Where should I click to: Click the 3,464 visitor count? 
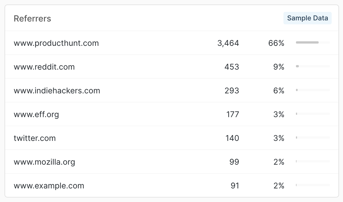(228, 43)
